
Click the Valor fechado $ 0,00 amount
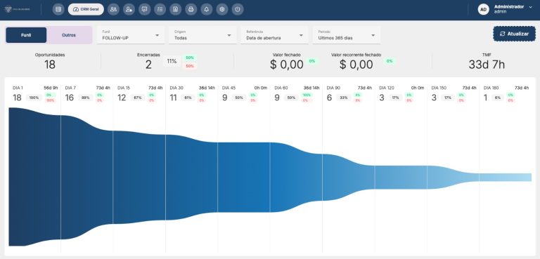287,65
